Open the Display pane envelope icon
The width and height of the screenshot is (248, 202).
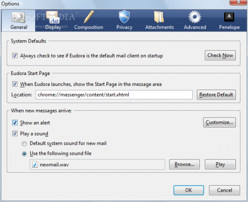point(53,17)
